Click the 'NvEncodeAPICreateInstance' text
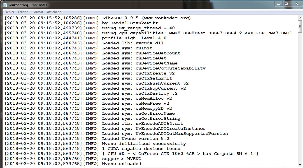Image resolution: width=303 pixels, height=168 pixels. tap(170, 128)
